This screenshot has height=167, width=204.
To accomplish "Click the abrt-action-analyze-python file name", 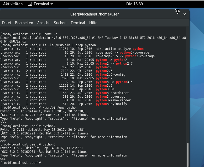I will pos(120,49).
